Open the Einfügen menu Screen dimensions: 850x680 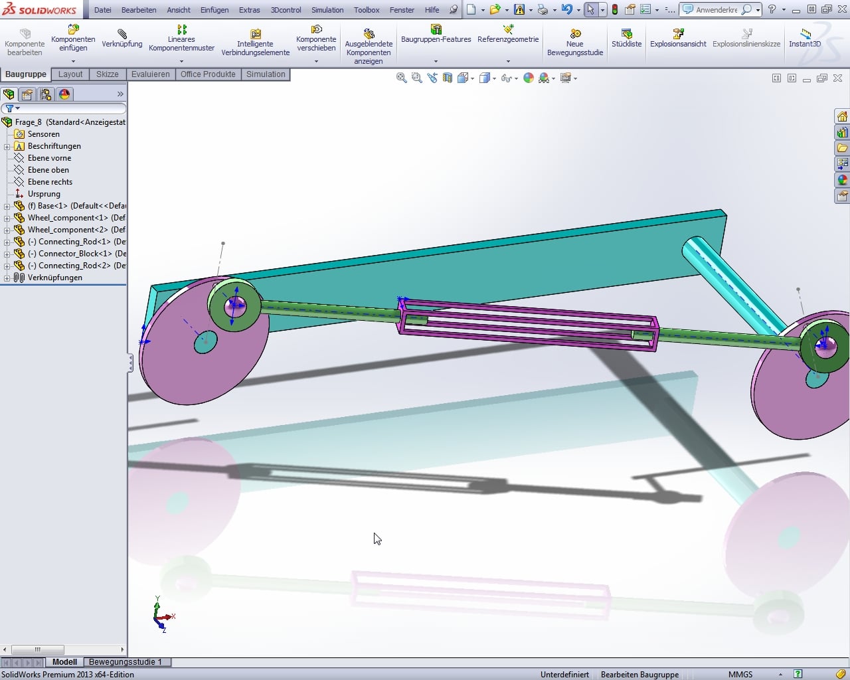coord(214,10)
